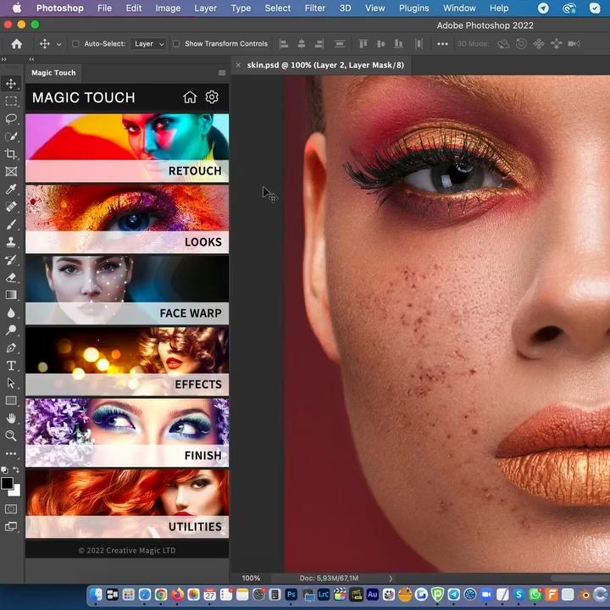Click the foreground color swatch
Image resolution: width=610 pixels, height=610 pixels.
tap(7, 483)
